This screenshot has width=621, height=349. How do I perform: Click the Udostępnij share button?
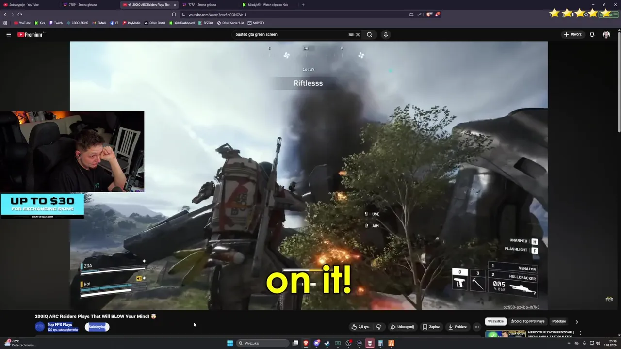[x=402, y=327]
